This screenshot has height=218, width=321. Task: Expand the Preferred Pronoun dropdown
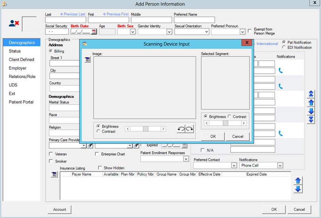[242, 32]
